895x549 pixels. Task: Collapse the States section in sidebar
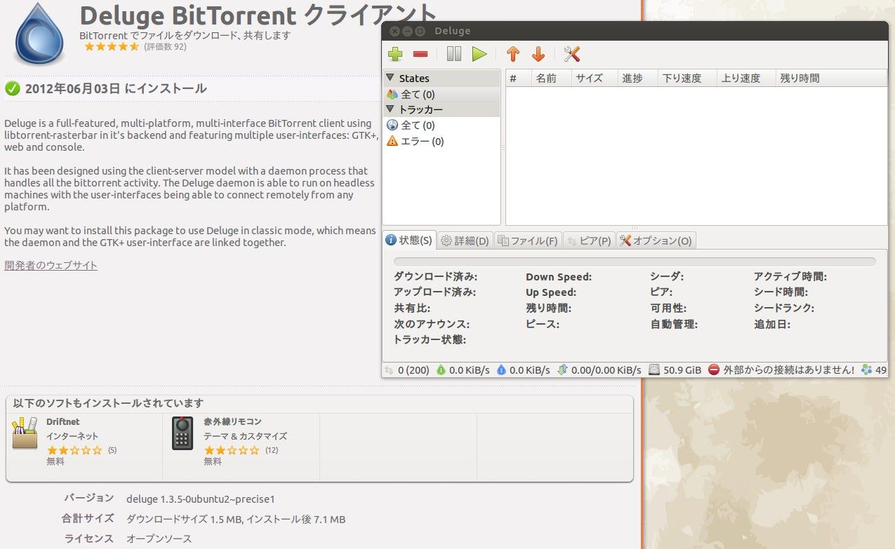390,78
